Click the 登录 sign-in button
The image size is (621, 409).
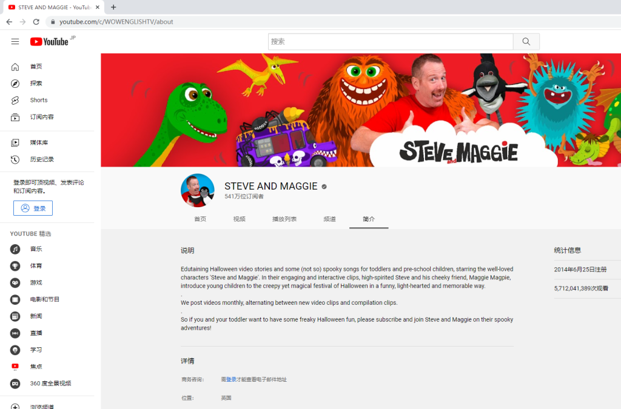pyautogui.click(x=33, y=208)
